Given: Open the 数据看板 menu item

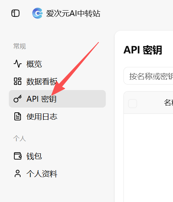Looking at the screenshot, I should (57, 81).
